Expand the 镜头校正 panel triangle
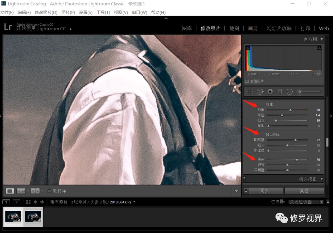This screenshot has width=333, height=233. [322, 179]
